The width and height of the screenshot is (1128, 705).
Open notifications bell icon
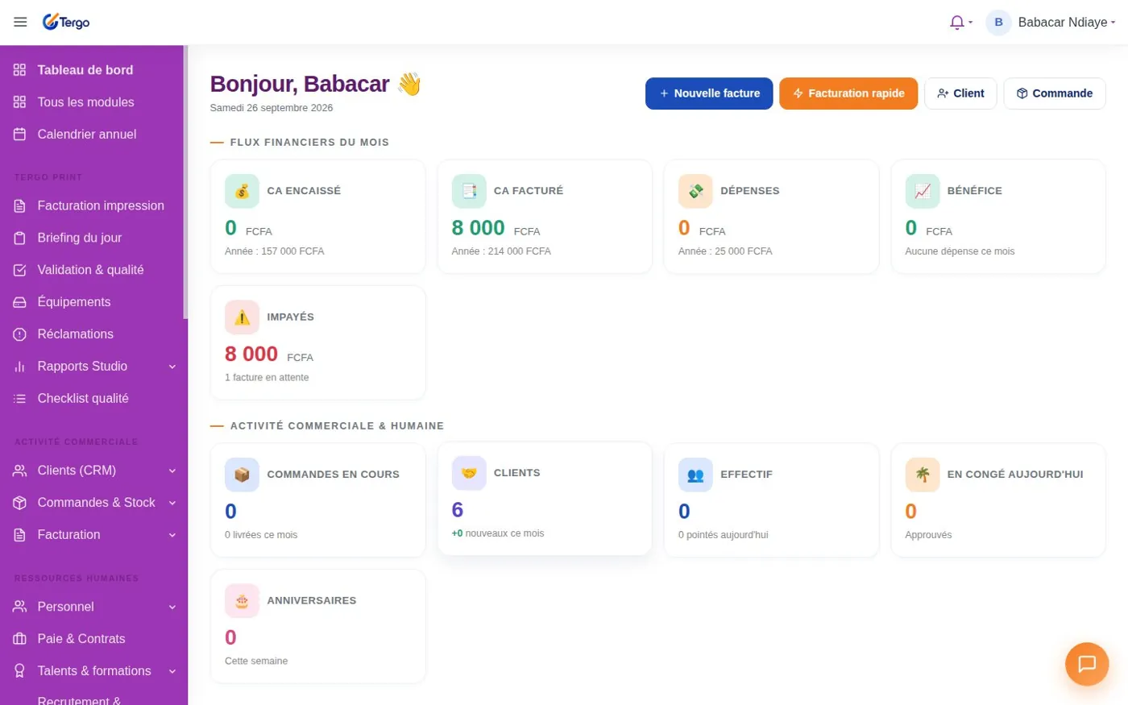tap(957, 23)
